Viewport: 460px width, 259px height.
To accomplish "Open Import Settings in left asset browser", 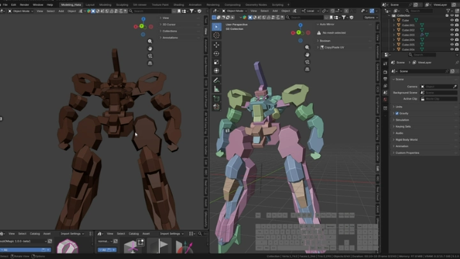I will pyautogui.click(x=72, y=234).
